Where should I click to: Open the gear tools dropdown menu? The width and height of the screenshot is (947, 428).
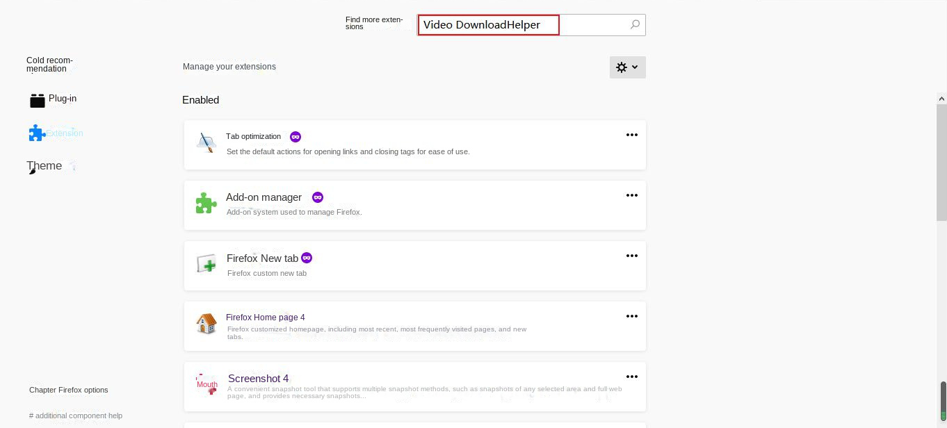click(627, 67)
